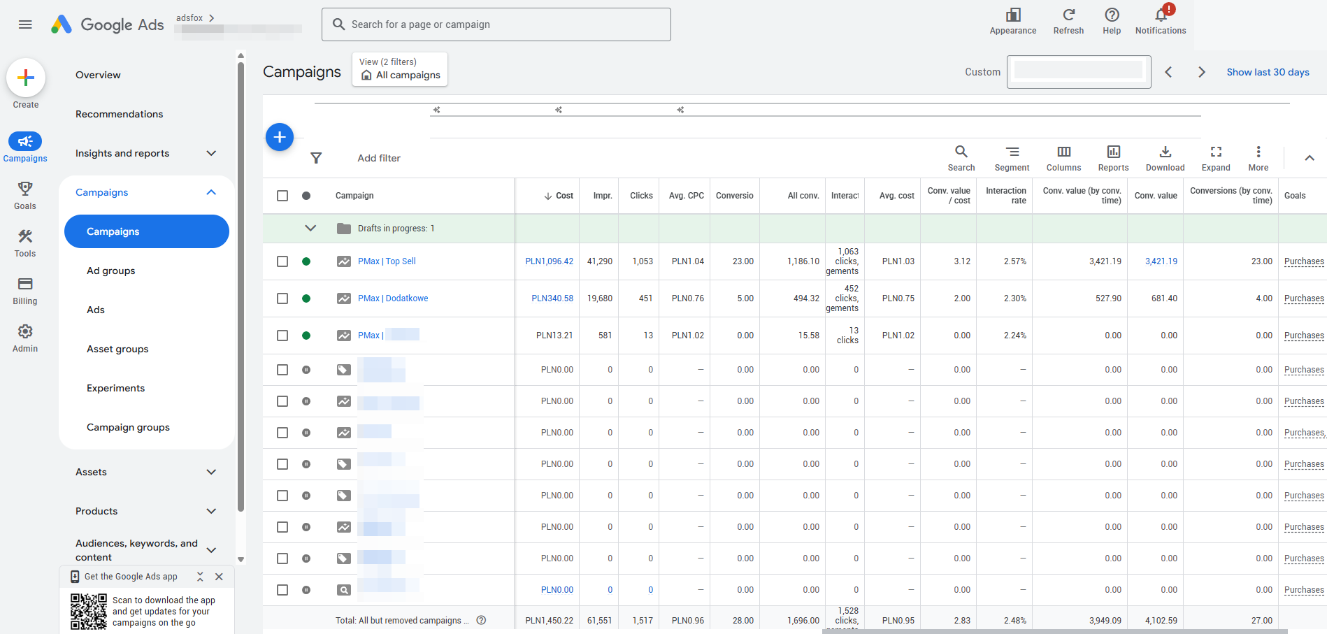The width and height of the screenshot is (1327, 634).
Task: Expand the table to full screen
Action: tap(1216, 158)
